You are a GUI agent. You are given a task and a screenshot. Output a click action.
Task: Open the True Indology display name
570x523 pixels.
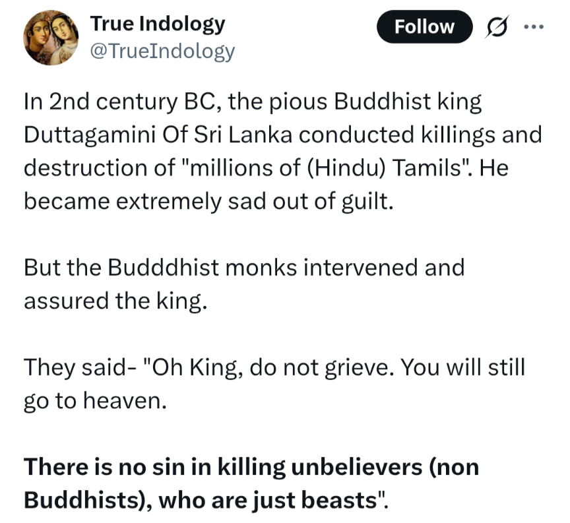coord(157,24)
